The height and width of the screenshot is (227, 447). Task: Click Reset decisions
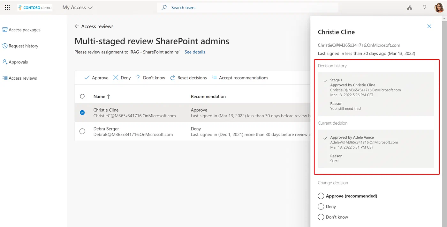coord(188,77)
